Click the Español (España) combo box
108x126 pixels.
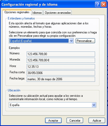pyautogui.click(x=41, y=41)
